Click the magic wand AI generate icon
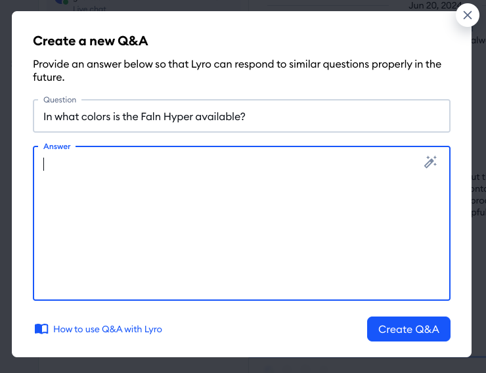486x373 pixels. point(431,162)
